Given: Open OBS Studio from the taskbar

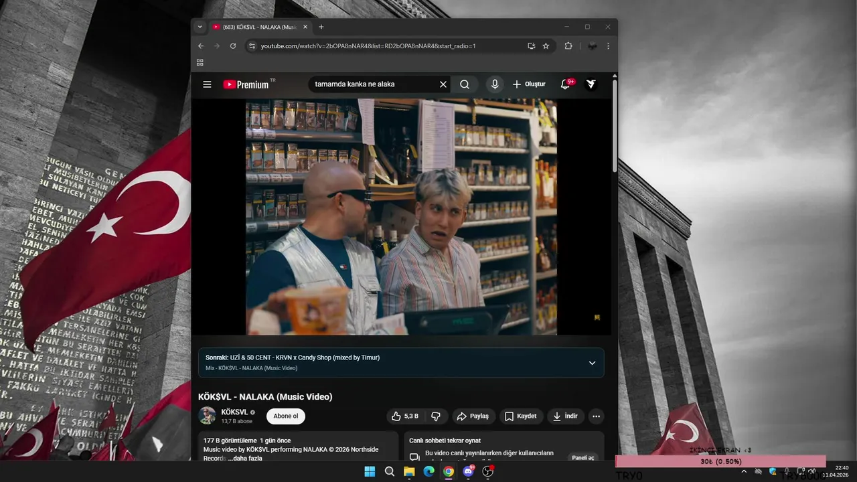Looking at the screenshot, I should (x=488, y=471).
